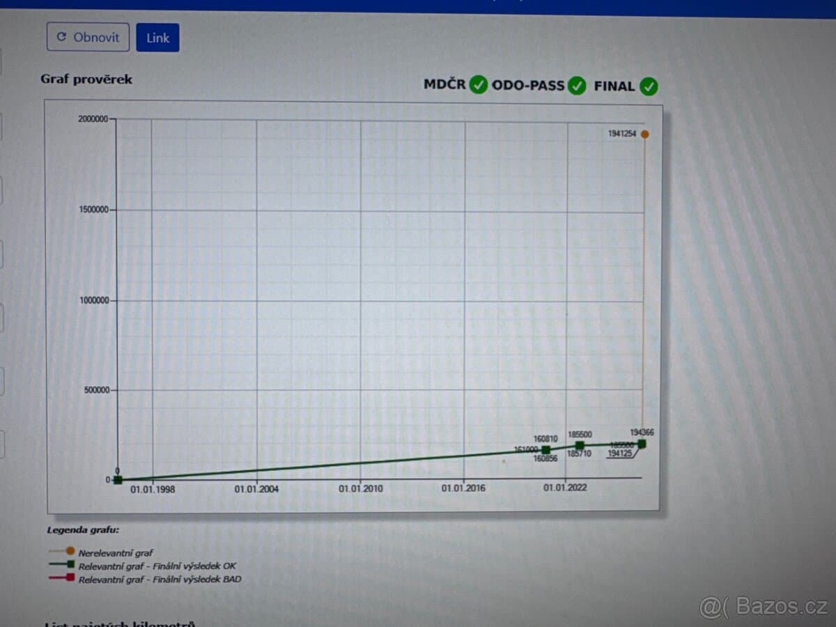Click the Legenda grafu label
The height and width of the screenshot is (627, 836).
tap(83, 529)
